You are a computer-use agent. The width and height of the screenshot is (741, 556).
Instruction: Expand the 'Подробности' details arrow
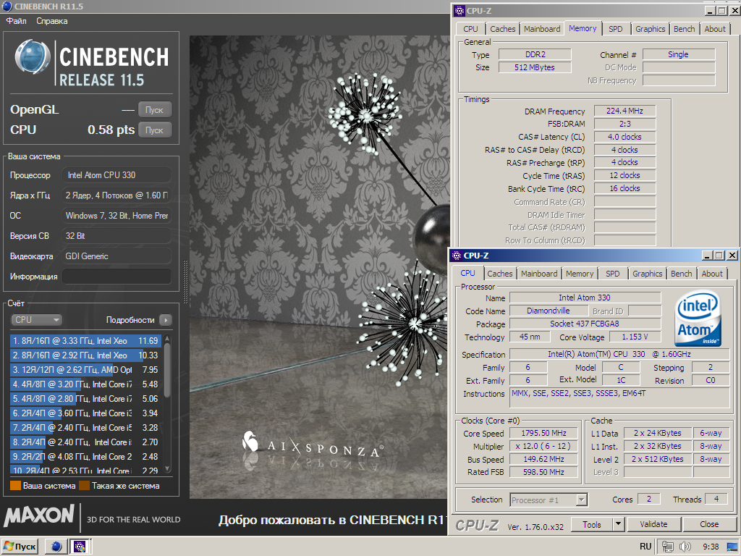[166, 320]
